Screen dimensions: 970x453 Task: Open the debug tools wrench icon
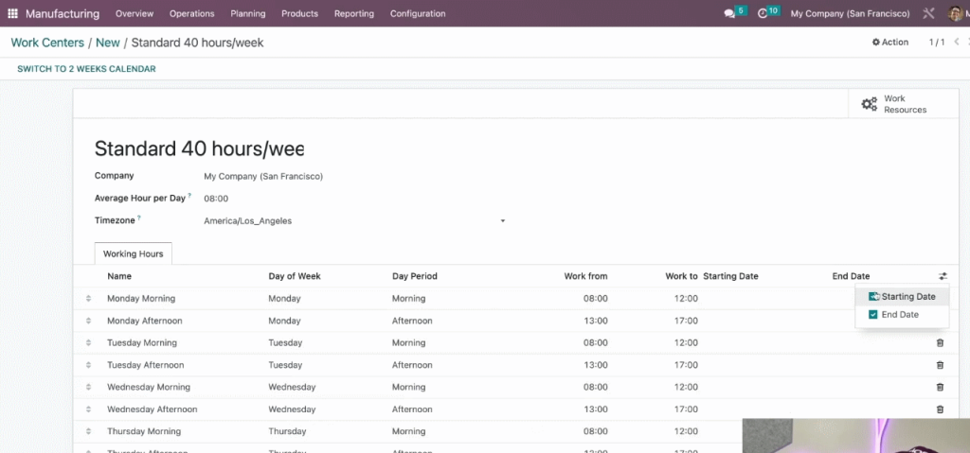928,13
